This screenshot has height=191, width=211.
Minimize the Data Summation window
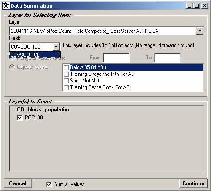[189, 6]
